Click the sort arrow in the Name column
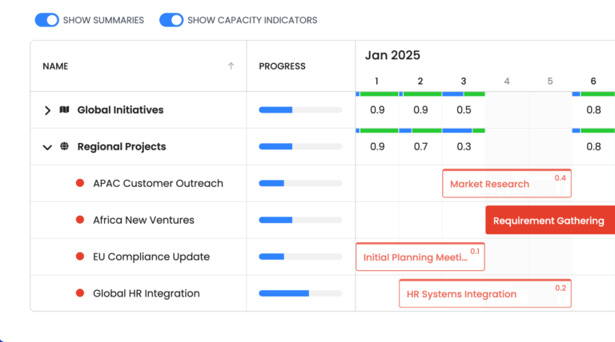This screenshot has height=342, width=615. click(x=231, y=66)
